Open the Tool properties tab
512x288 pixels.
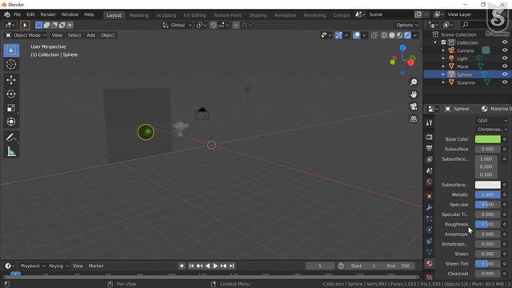(x=430, y=122)
